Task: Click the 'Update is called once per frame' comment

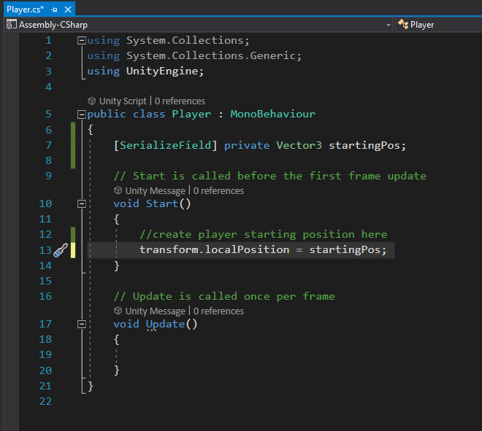Action: tap(224, 297)
